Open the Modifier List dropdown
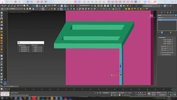Viewport: 177px width, 100px height. tap(167, 18)
